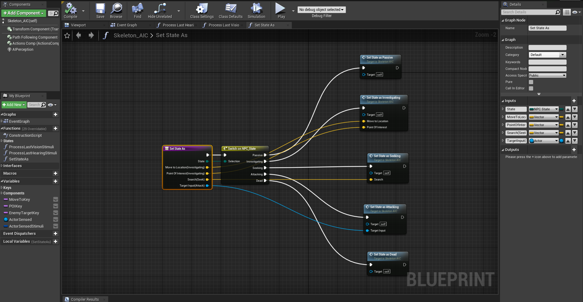Open the Find in blueprint tool
Viewport: 583px width, 302px height.
[137, 11]
